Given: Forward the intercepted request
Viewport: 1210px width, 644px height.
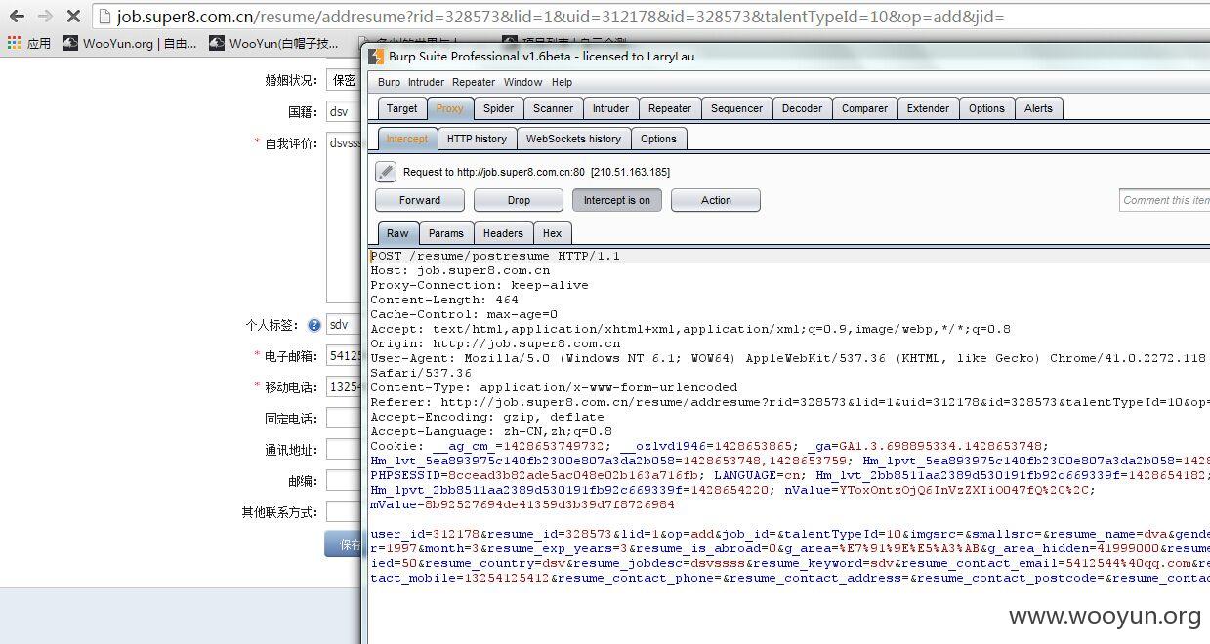Looking at the screenshot, I should click(x=420, y=200).
